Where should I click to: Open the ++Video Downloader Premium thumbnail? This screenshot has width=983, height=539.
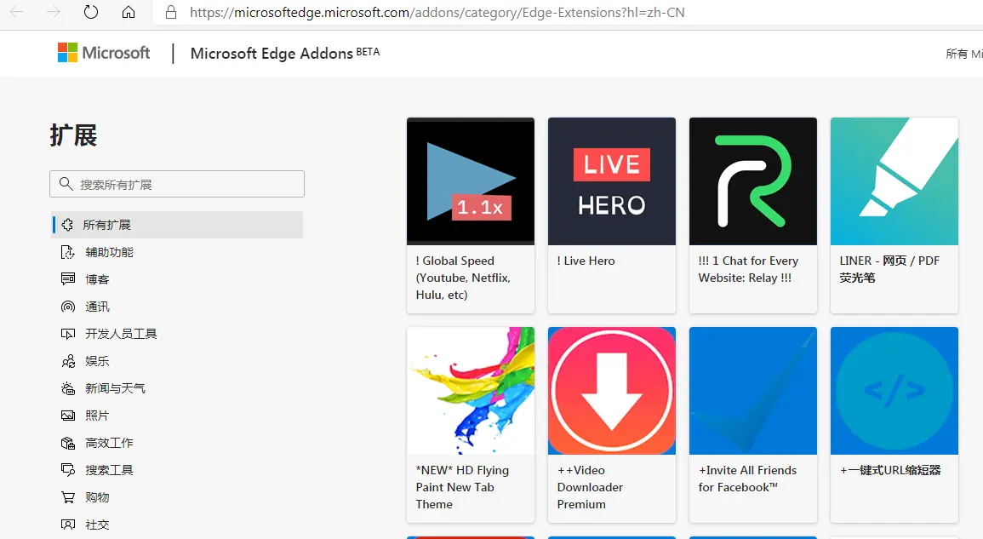click(612, 391)
